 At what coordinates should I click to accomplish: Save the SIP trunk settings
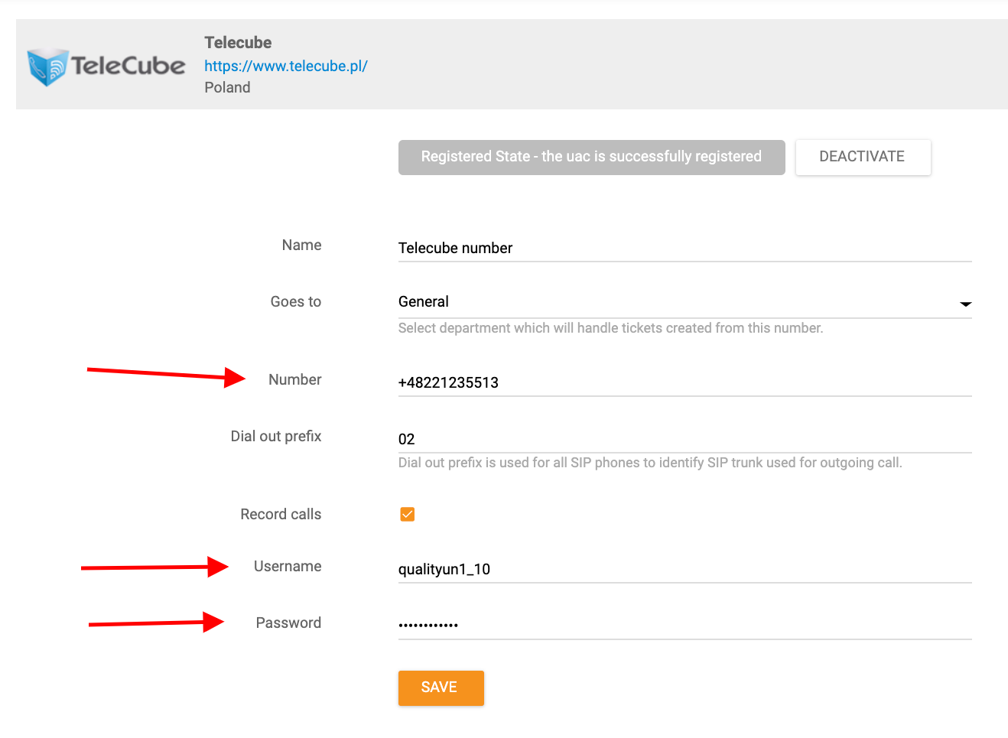[441, 688]
